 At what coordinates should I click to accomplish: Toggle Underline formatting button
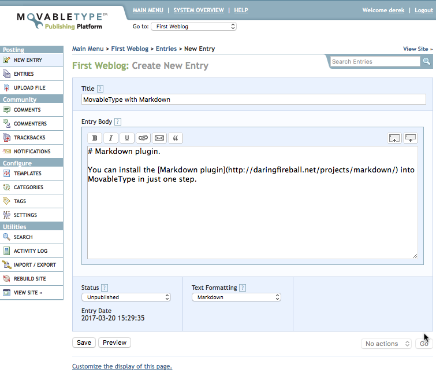pos(127,138)
